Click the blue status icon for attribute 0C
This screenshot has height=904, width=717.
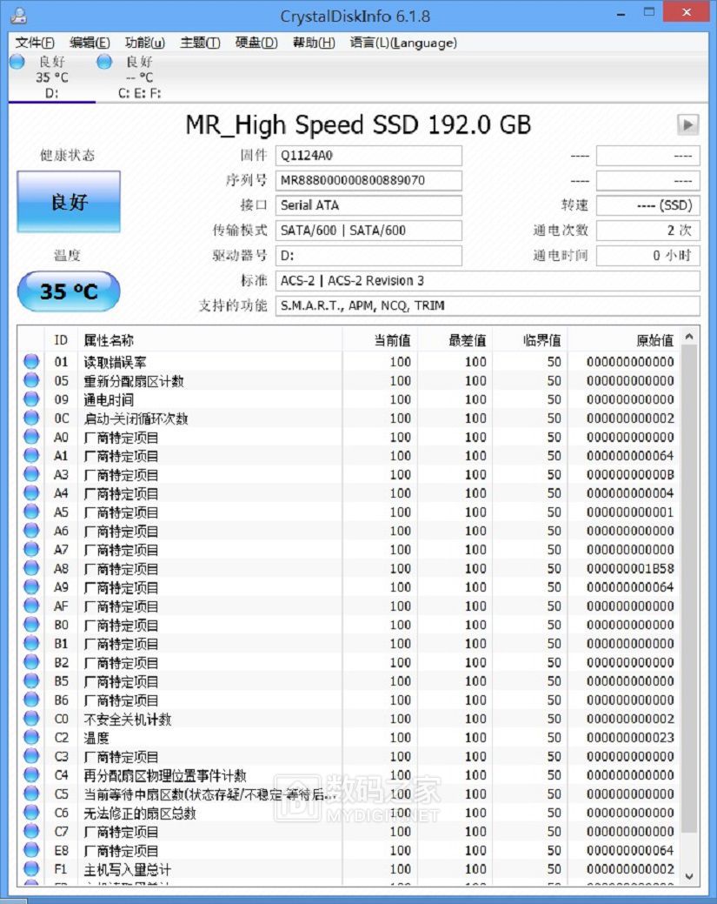tap(32, 419)
